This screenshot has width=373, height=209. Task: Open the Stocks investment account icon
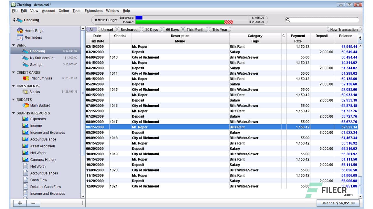point(25,92)
